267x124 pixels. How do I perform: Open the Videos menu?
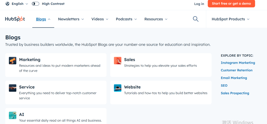click(x=100, y=19)
